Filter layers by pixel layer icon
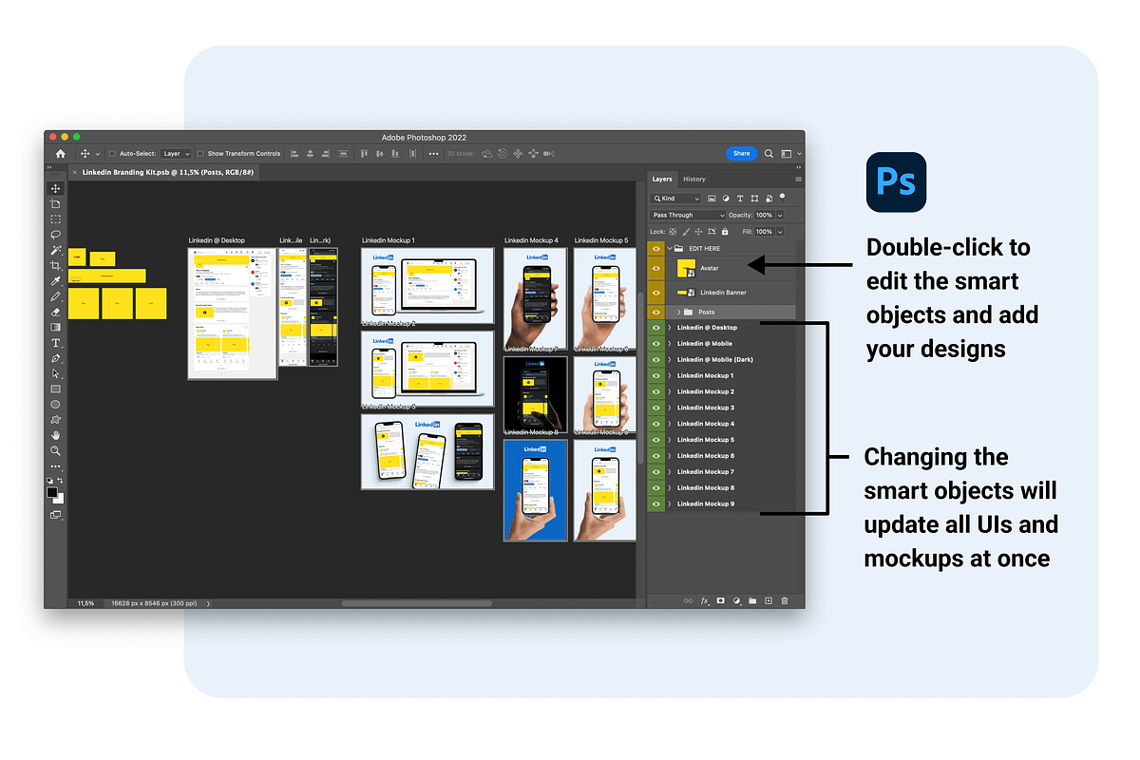Screen dimensions: 1140x760 click(712, 199)
